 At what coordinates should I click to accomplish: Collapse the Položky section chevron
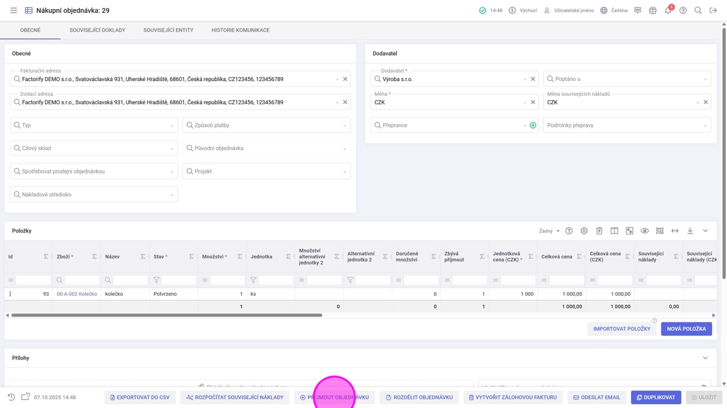point(705,231)
